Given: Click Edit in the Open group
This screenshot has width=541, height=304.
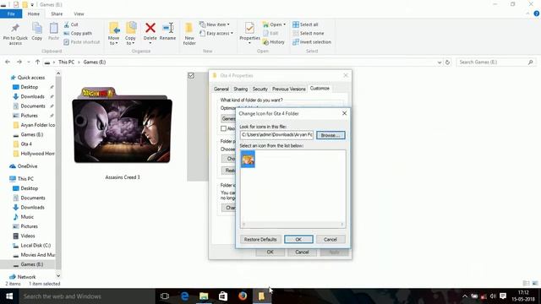Looking at the screenshot, I should (x=270, y=33).
